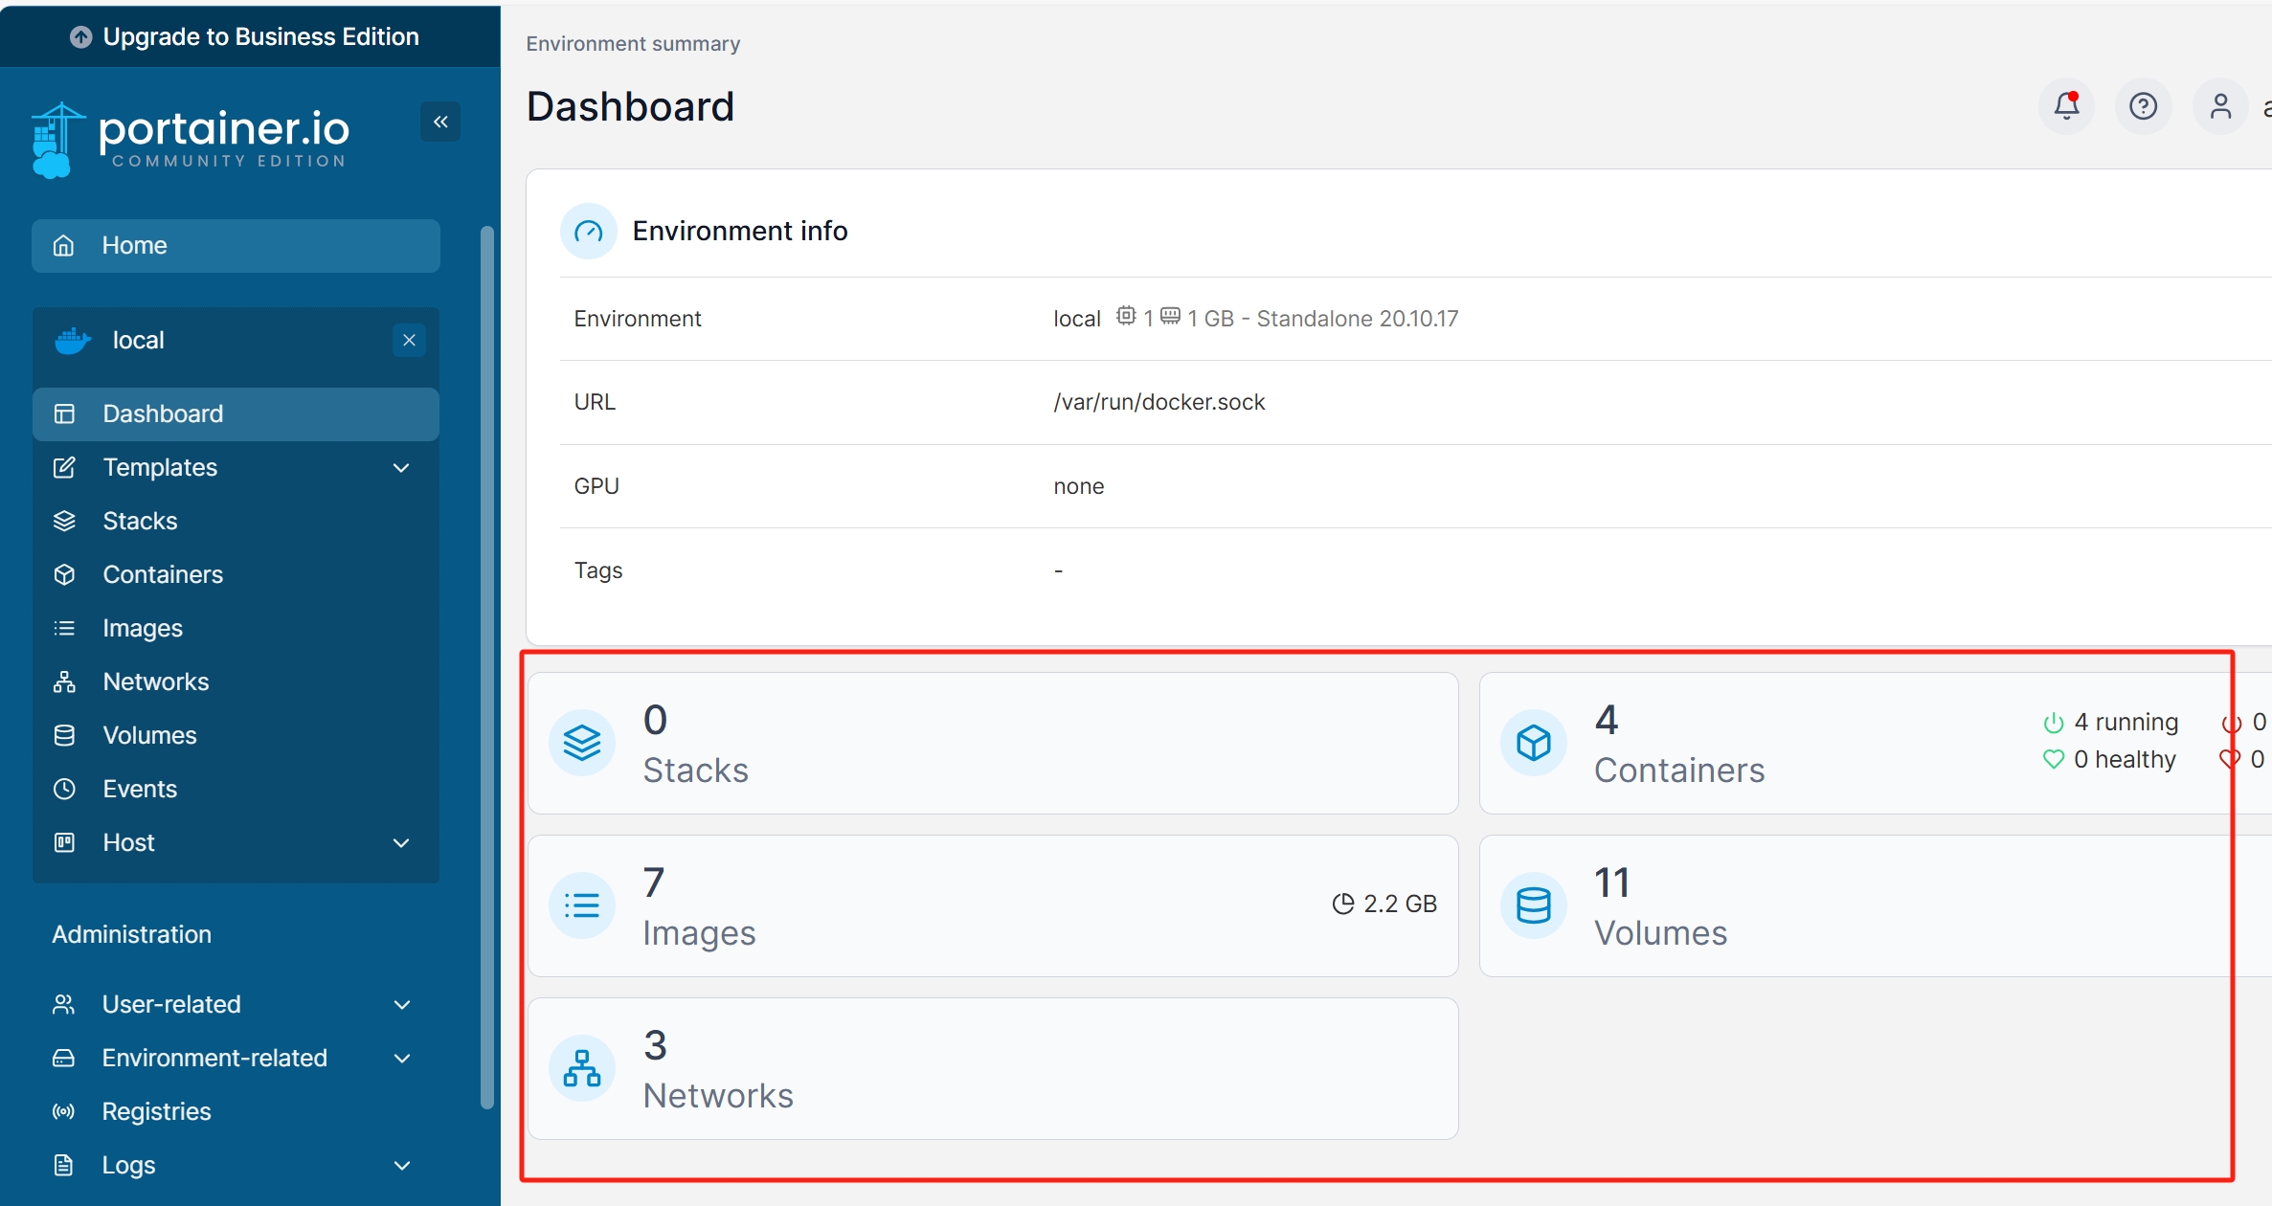Close the local environment with X
Screen dimensions: 2272x1206
click(409, 340)
